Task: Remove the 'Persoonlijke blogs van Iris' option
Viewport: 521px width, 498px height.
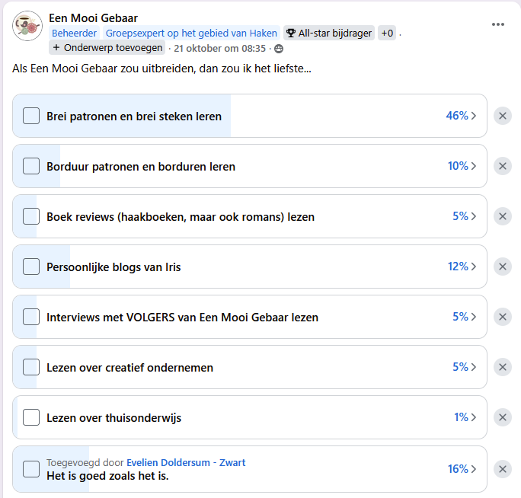Action: [503, 267]
